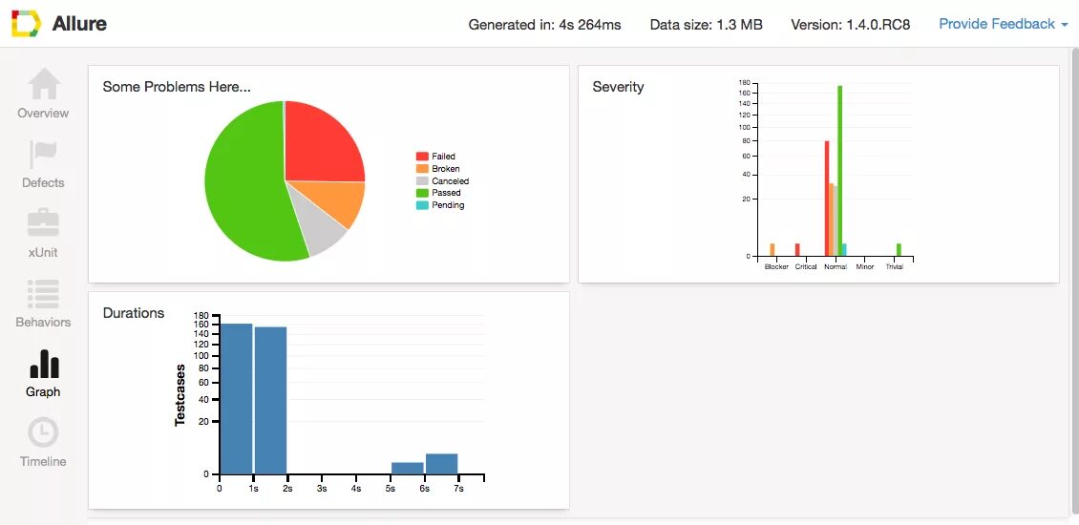Open the Overview home icon
This screenshot has width=1079, height=525.
tap(43, 84)
